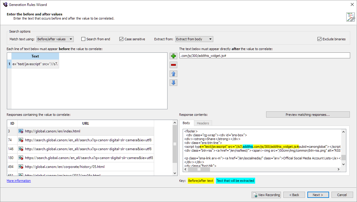Click the green plus add row icon

(173, 56)
